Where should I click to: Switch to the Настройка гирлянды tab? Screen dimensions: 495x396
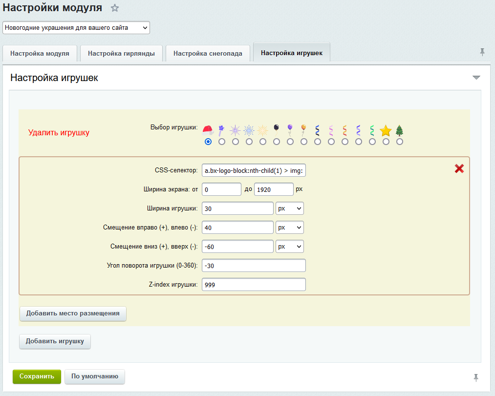point(121,53)
